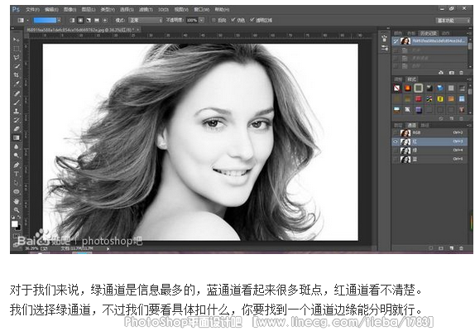Select the Eraser tool
Image resolution: width=475 pixels, height=336 pixels.
[16, 129]
